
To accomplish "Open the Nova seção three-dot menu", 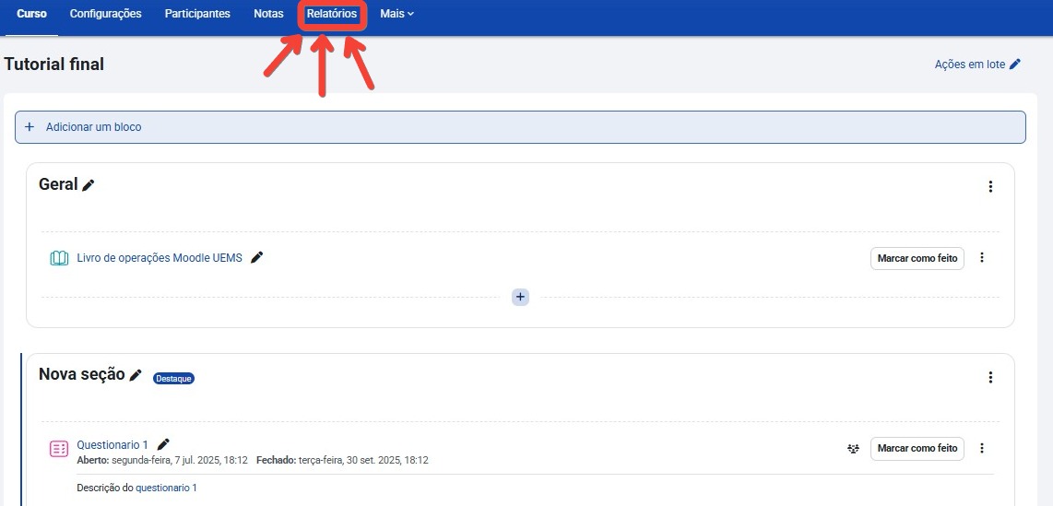I will click(990, 377).
